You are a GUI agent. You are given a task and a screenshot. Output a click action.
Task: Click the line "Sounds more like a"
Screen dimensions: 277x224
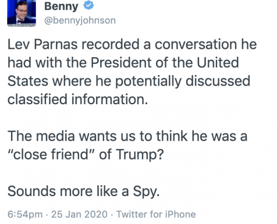[68, 192]
